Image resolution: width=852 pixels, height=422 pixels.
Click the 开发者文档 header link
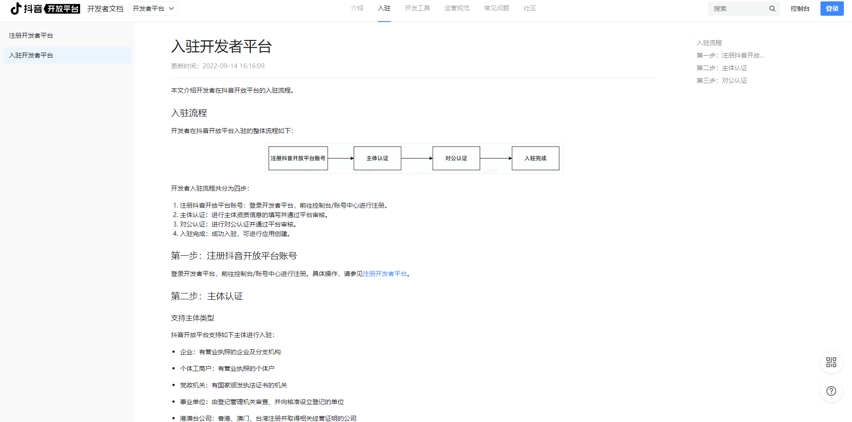(105, 9)
